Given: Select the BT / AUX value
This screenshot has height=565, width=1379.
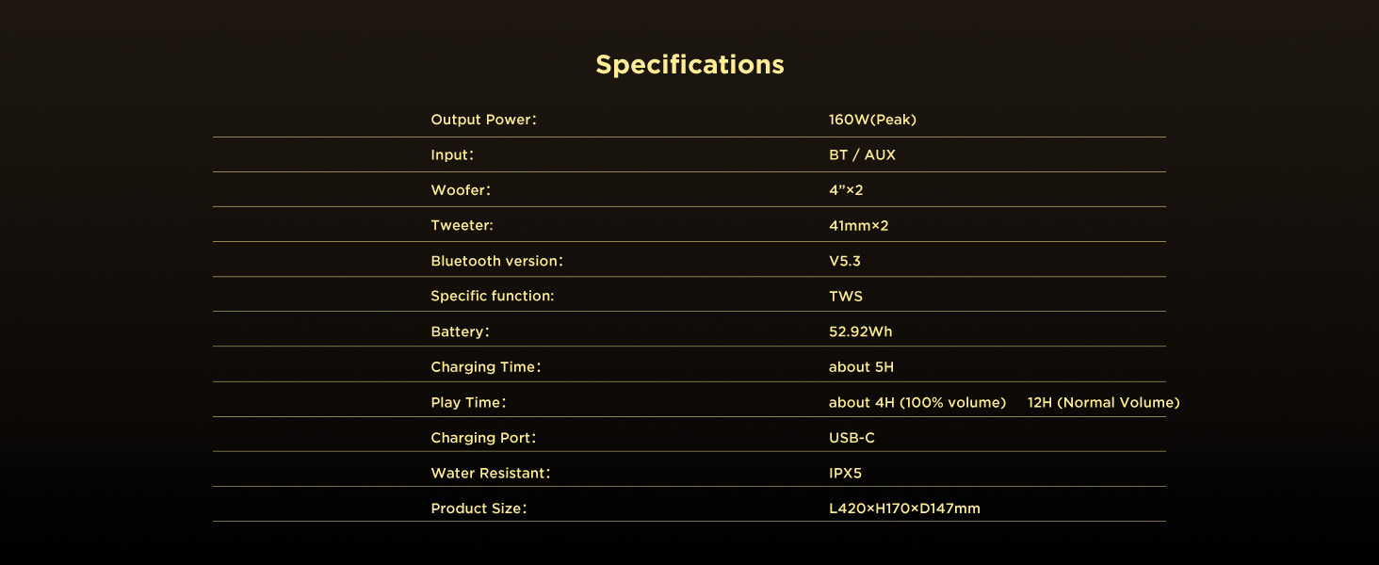Looking at the screenshot, I should [862, 155].
